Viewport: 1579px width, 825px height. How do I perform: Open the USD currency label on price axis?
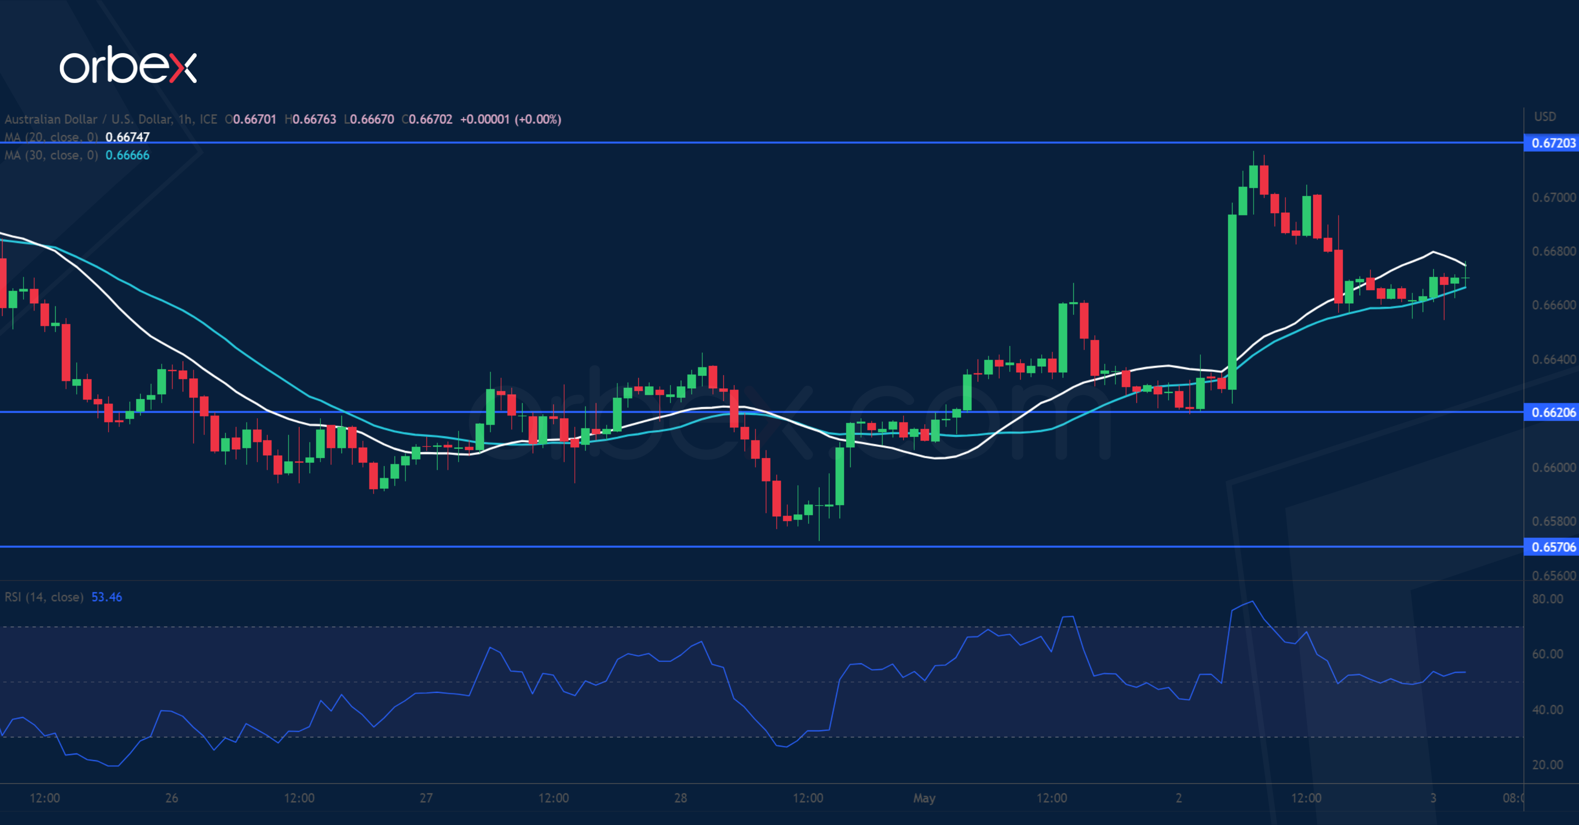(x=1544, y=117)
